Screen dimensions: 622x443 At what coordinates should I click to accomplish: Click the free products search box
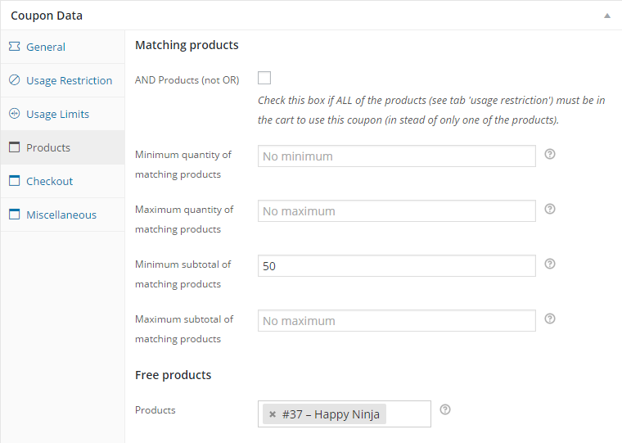pyautogui.click(x=408, y=414)
